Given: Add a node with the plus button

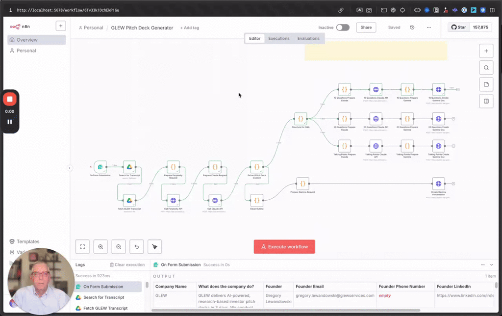Looking at the screenshot, I should (x=486, y=51).
